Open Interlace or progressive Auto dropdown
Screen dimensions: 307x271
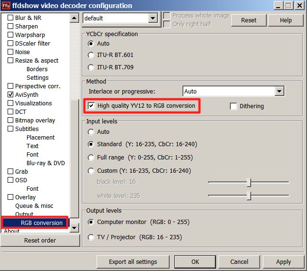point(279,92)
